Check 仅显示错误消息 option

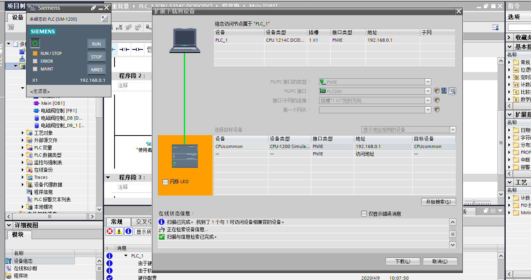(x=364, y=214)
